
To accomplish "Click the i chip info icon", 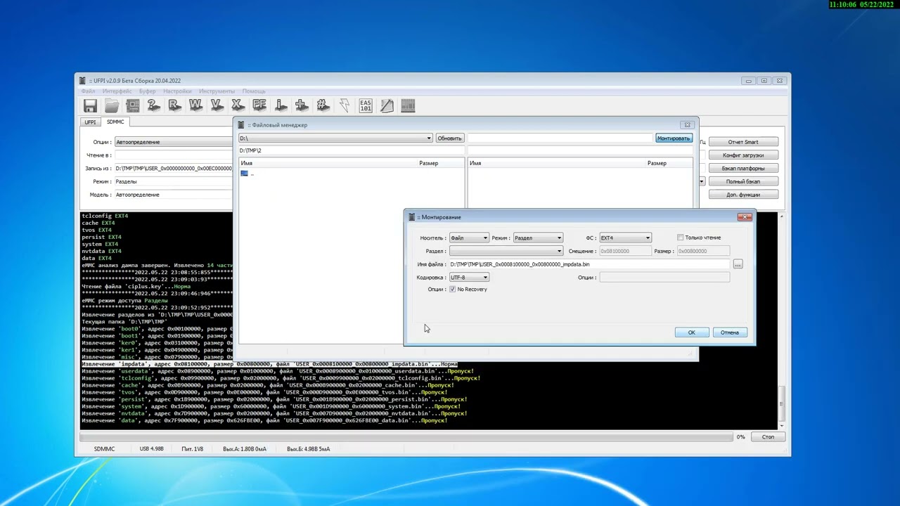I will pos(281,105).
